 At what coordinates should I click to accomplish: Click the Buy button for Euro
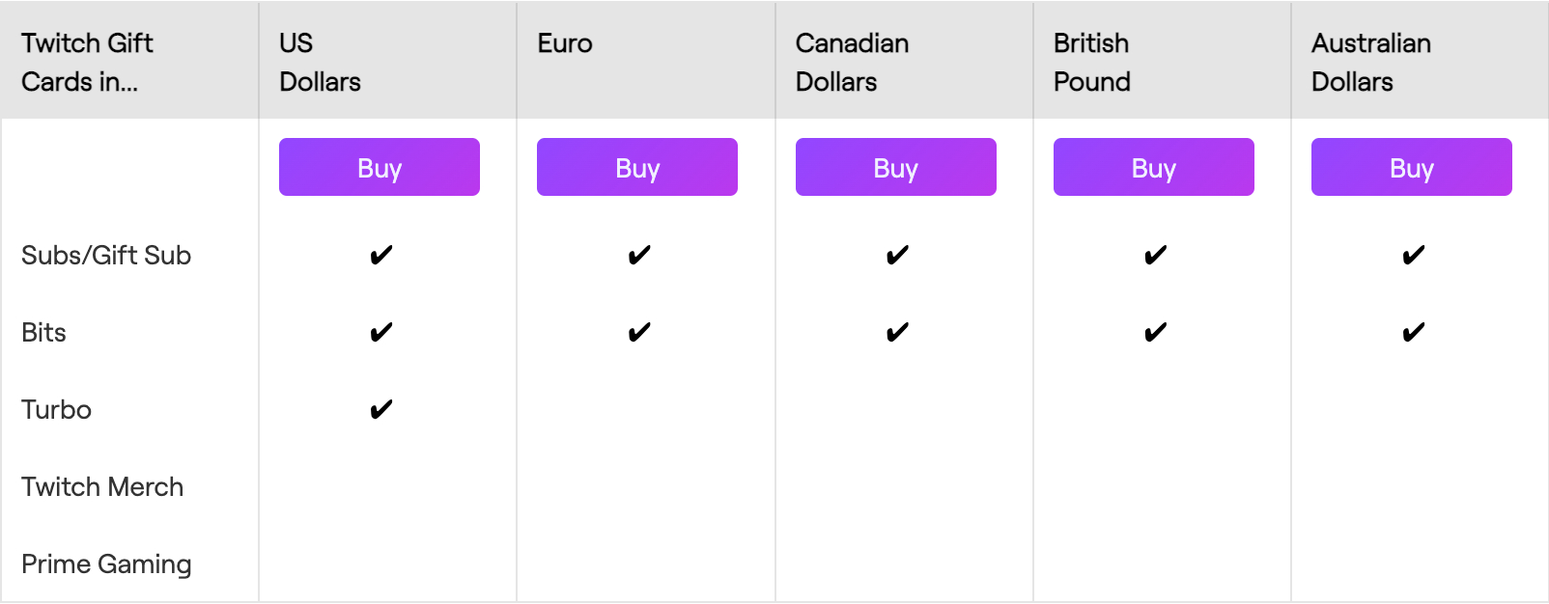[637, 167]
